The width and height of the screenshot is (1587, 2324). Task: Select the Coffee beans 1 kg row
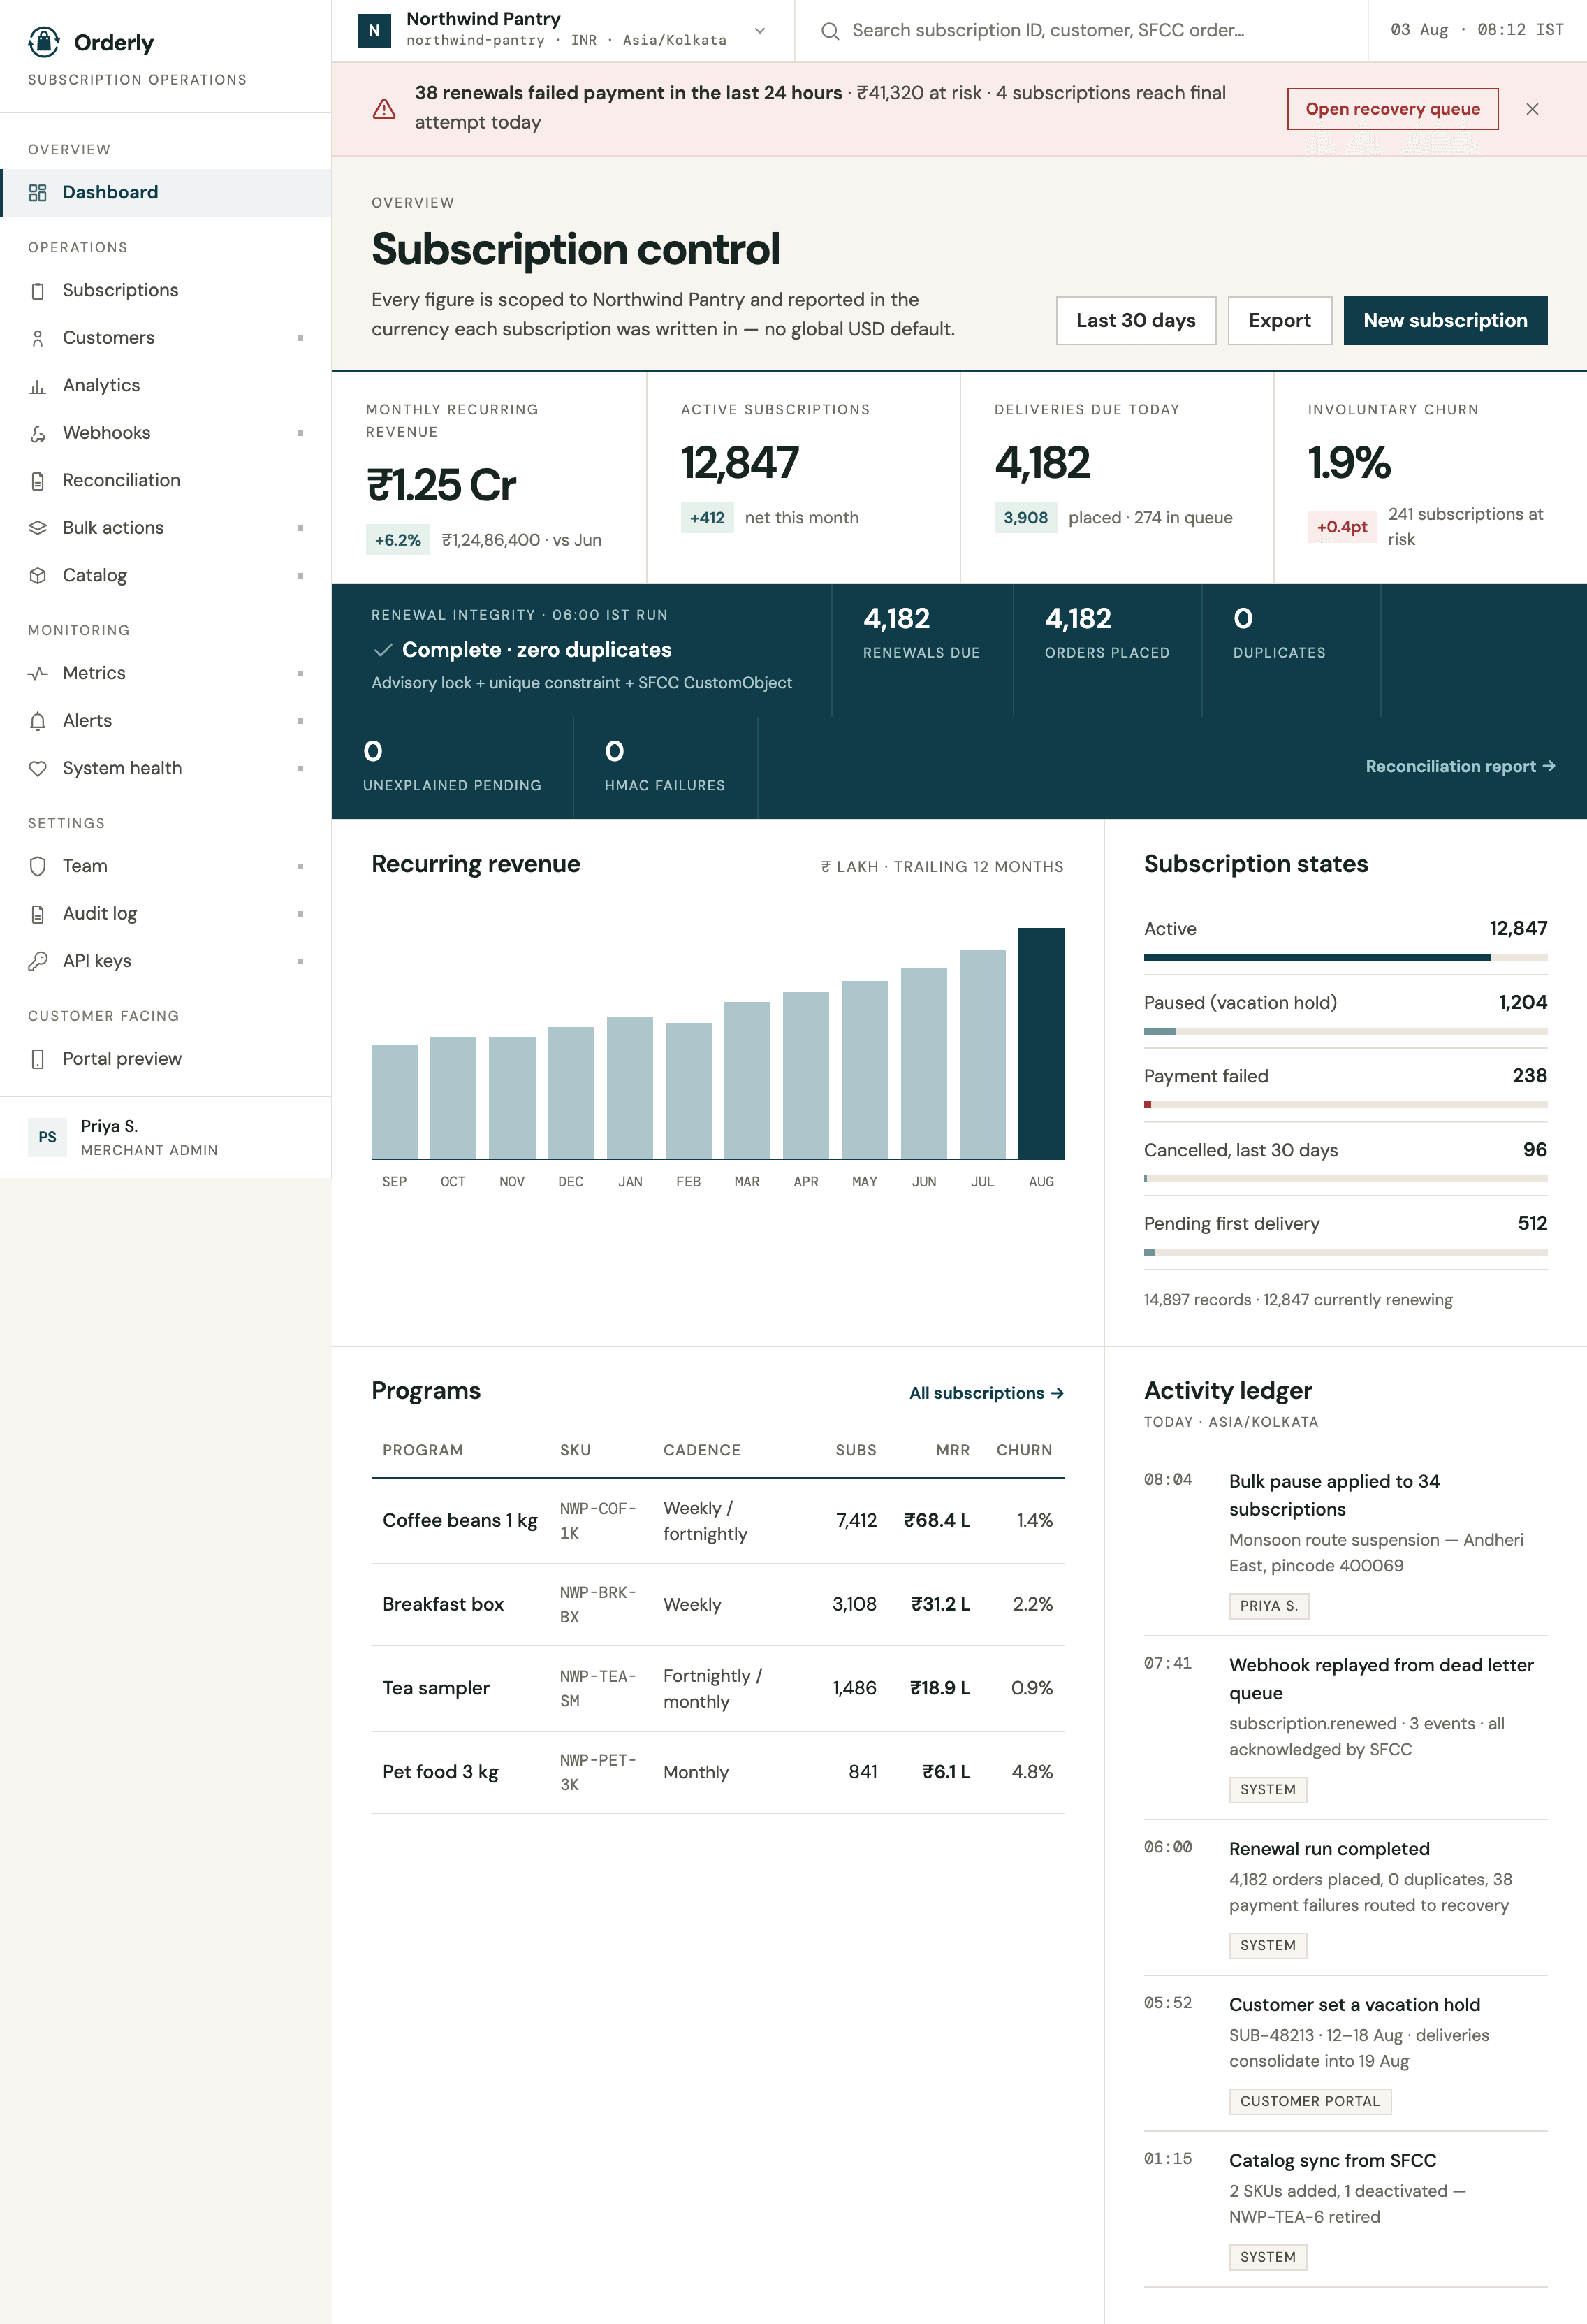tap(717, 1521)
